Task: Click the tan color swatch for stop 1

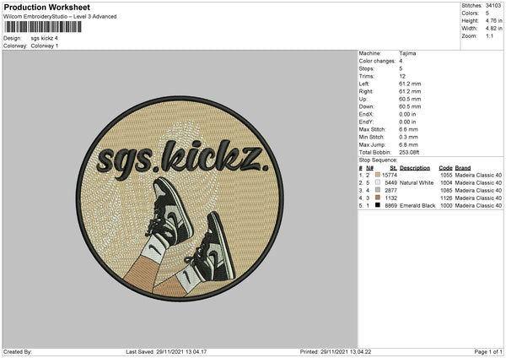Action: pyautogui.click(x=378, y=175)
